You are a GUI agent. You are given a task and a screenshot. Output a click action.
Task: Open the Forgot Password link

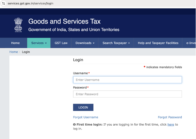(170, 117)
